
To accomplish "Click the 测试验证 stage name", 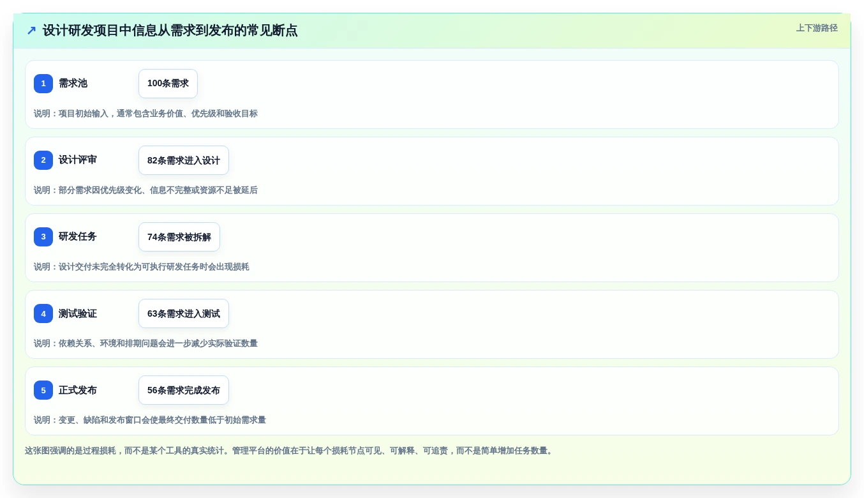I will pyautogui.click(x=78, y=313).
